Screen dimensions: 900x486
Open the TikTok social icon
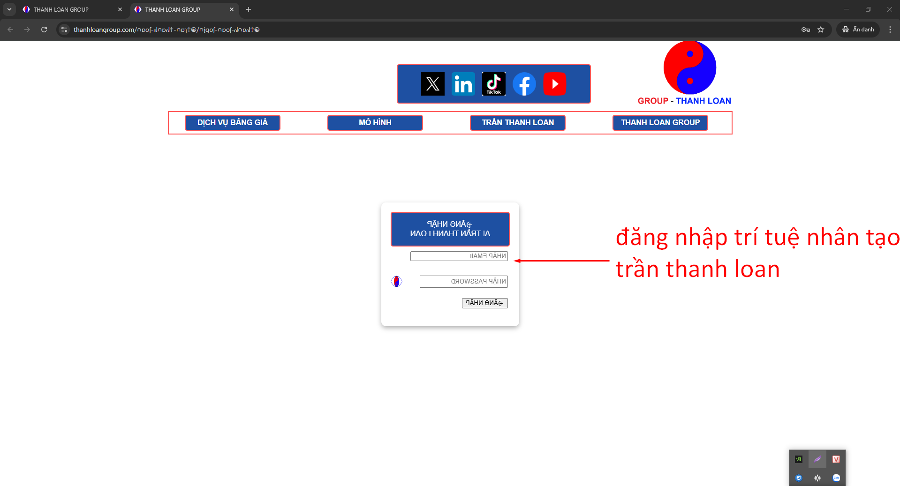494,84
